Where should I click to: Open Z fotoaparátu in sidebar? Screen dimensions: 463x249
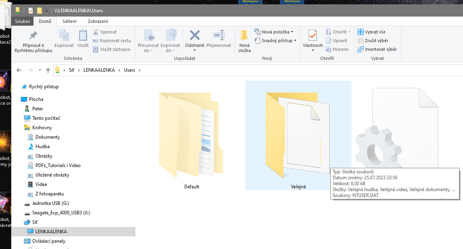49,194
